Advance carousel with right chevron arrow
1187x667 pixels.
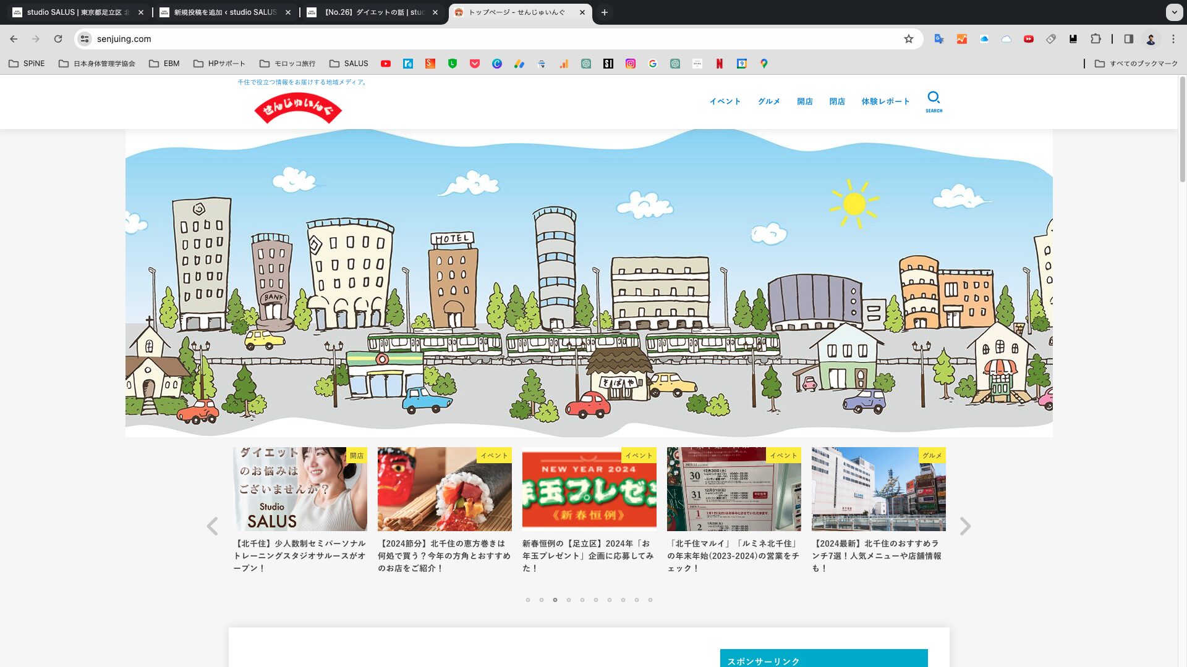pos(965,526)
